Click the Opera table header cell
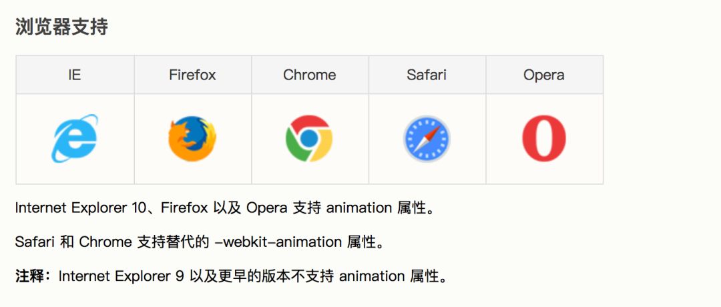This screenshot has height=307, width=721. (543, 75)
